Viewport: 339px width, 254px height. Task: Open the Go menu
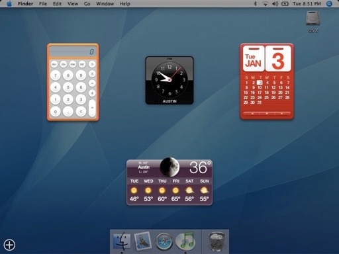[87, 4]
